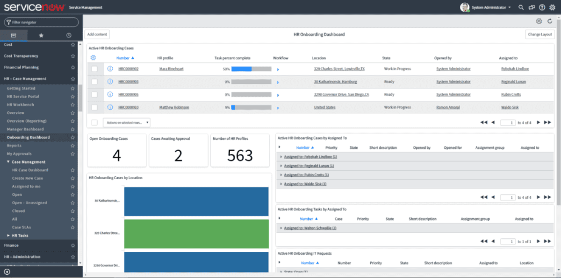Click the Add content button
The width and height of the screenshot is (561, 278).
(x=97, y=35)
